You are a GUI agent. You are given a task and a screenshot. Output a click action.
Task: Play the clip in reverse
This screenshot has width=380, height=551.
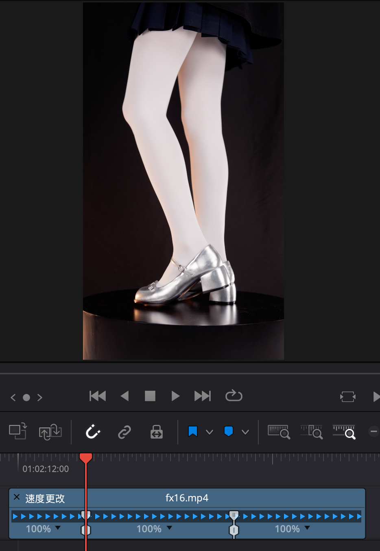point(125,396)
